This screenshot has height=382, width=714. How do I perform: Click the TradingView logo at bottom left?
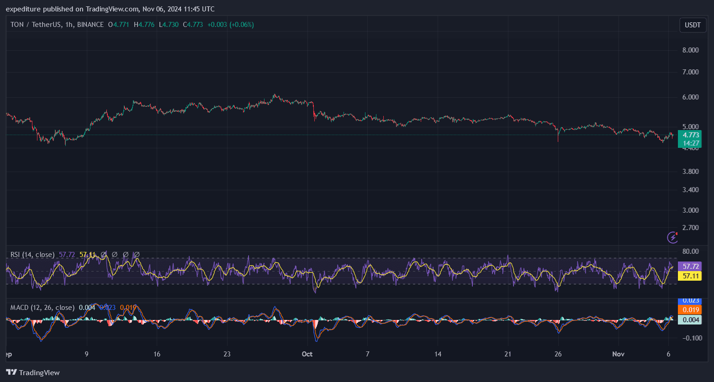pos(32,372)
